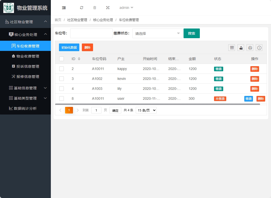Viewport: 271px width, 198px height.
Task: Select the checkbox for row ID 3
Action: click(61, 79)
